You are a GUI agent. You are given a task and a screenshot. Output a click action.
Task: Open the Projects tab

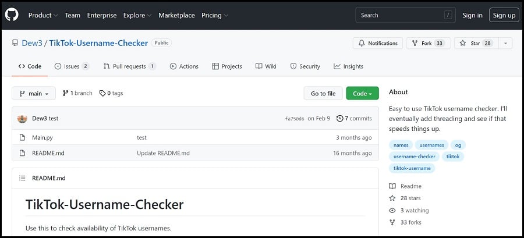(227, 66)
